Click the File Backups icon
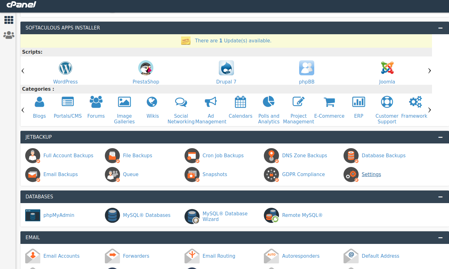This screenshot has height=269, width=449. click(x=112, y=156)
